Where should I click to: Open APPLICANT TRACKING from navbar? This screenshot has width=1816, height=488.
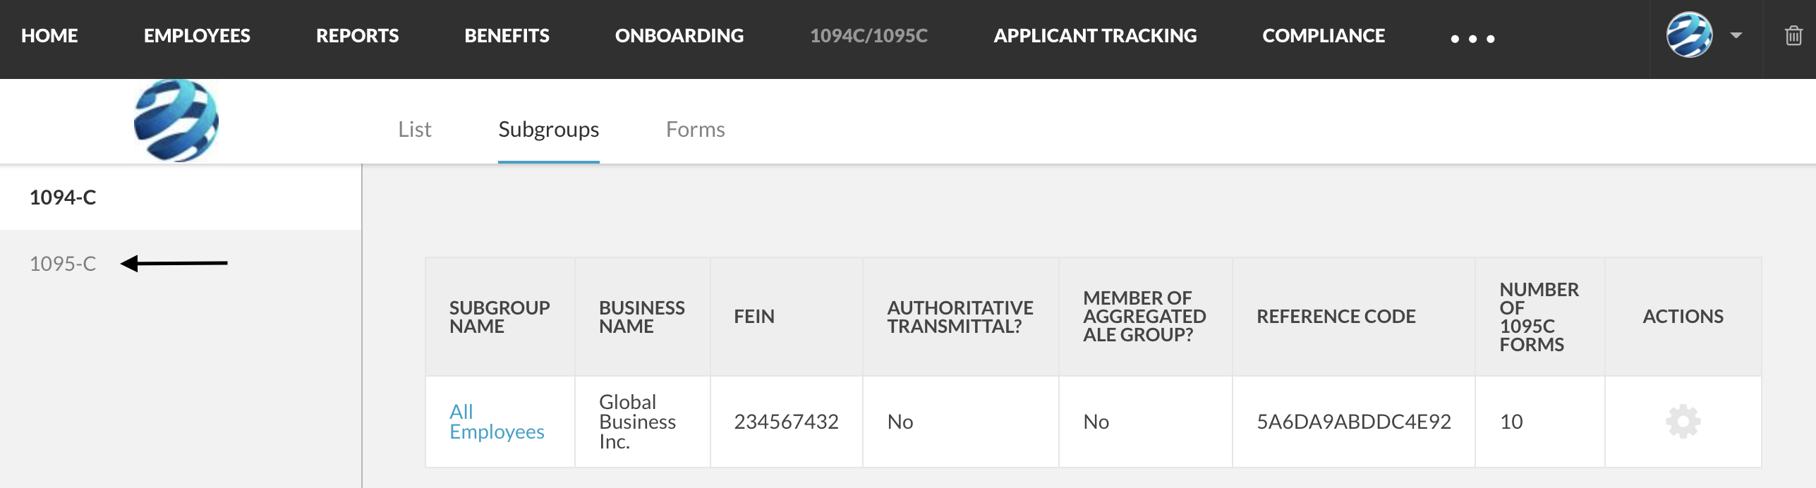1095,35
